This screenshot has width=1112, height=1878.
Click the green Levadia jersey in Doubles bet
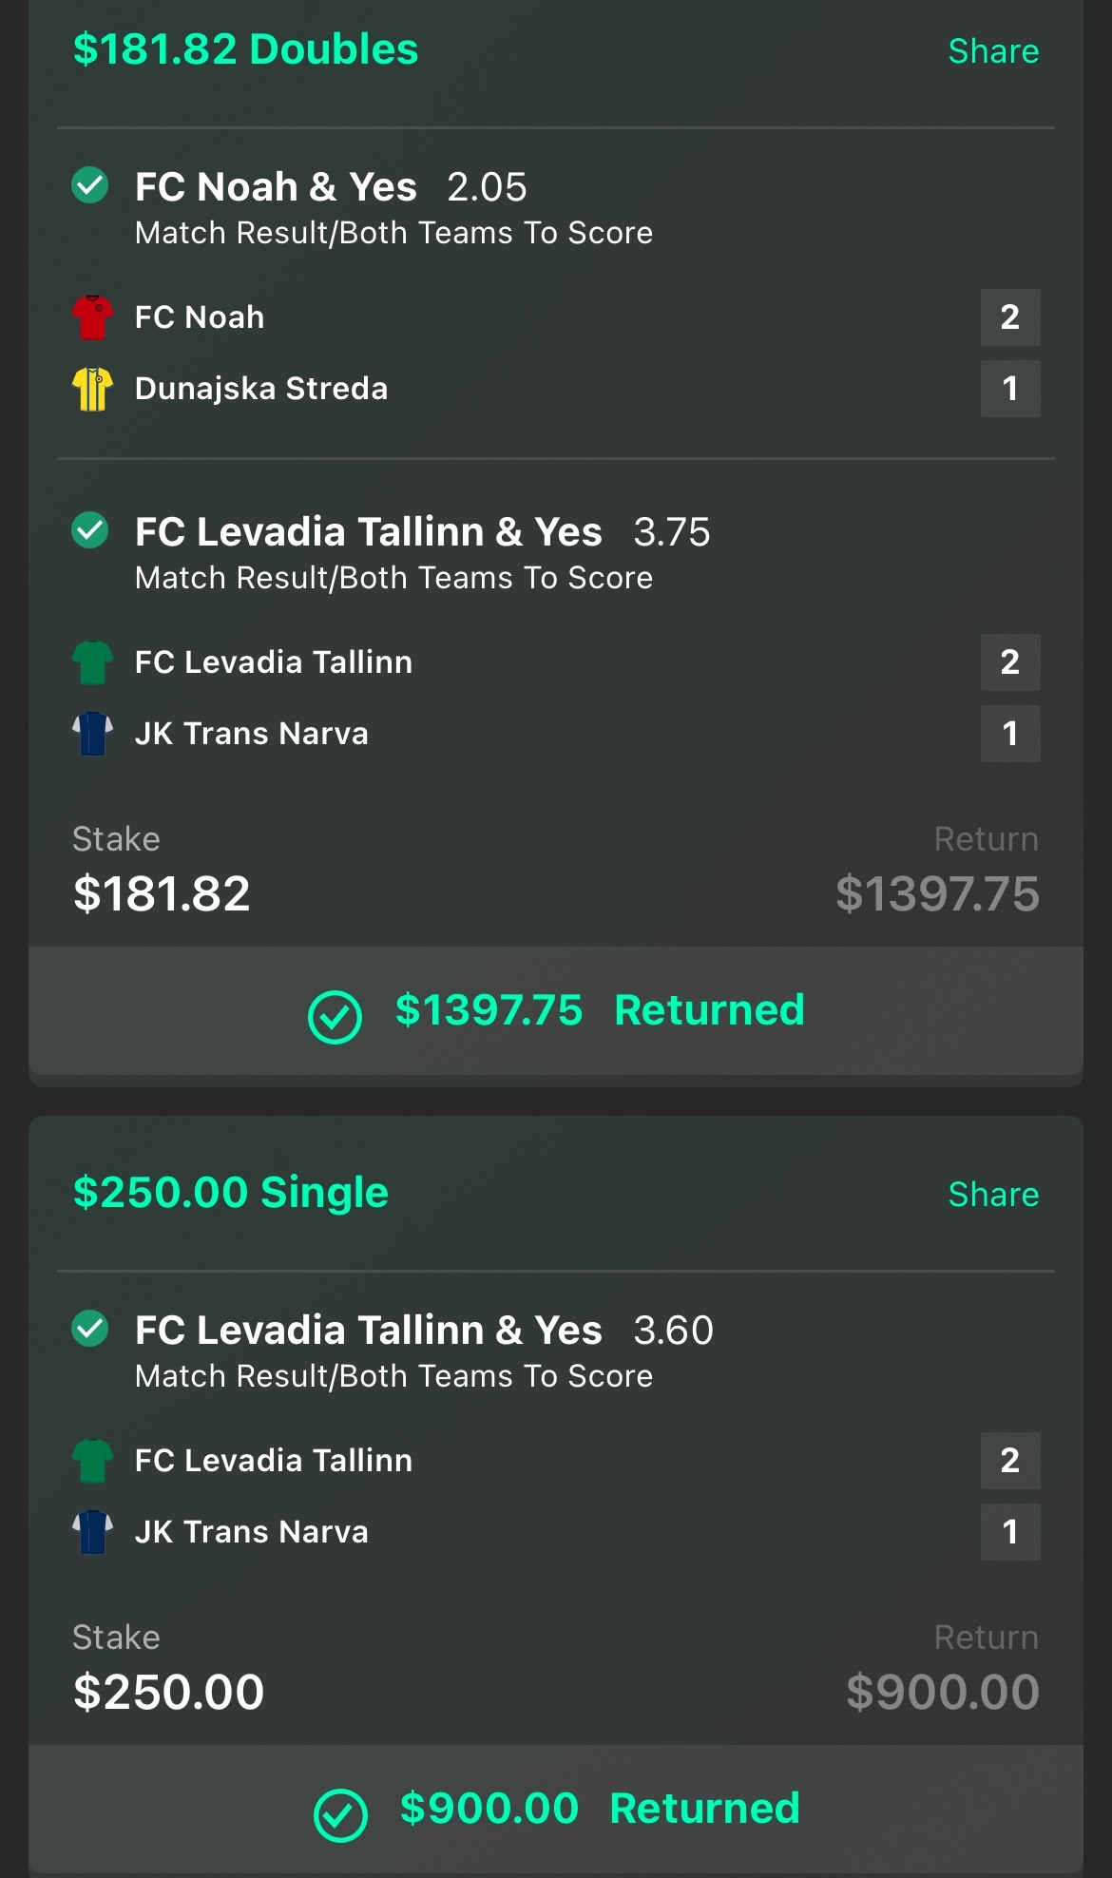point(92,662)
